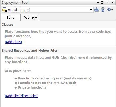Viewport: 116px width, 107px height.
Task: Maximize the Deployment Tool panel
Action: (x=102, y=3)
